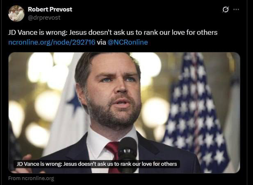Click the headline overlay on the preview card
253x185 pixels.
pos(97,164)
